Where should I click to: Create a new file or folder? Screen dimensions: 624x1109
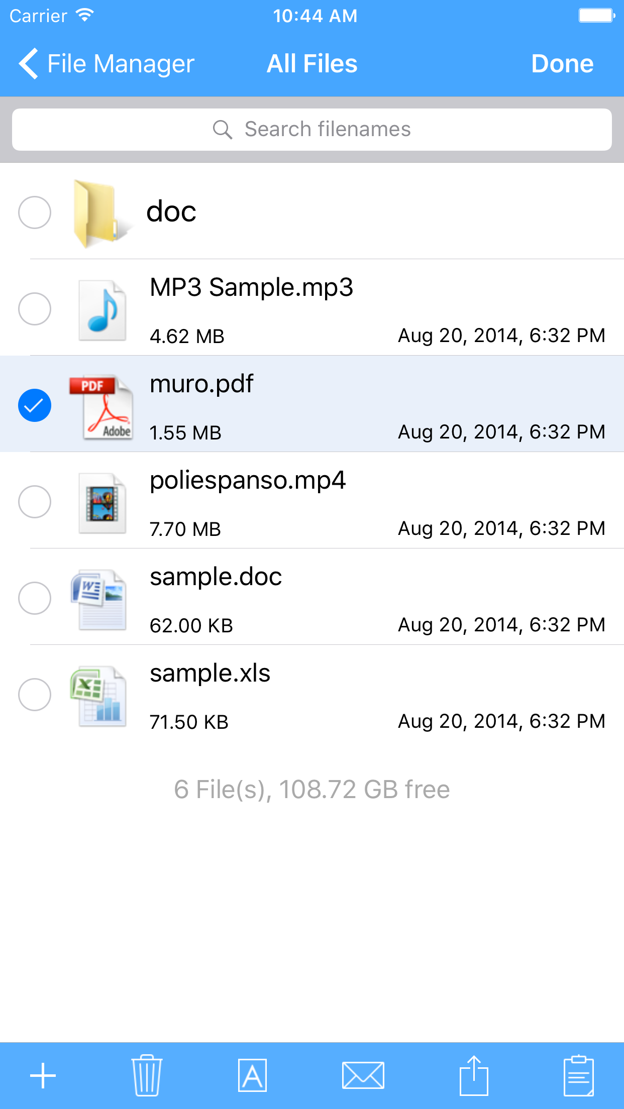[x=43, y=1075]
